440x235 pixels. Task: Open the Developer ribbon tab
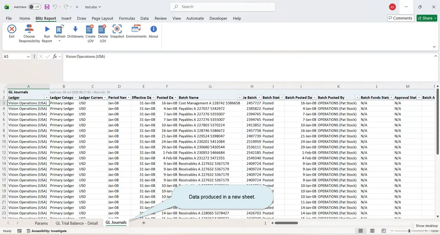(x=218, y=18)
